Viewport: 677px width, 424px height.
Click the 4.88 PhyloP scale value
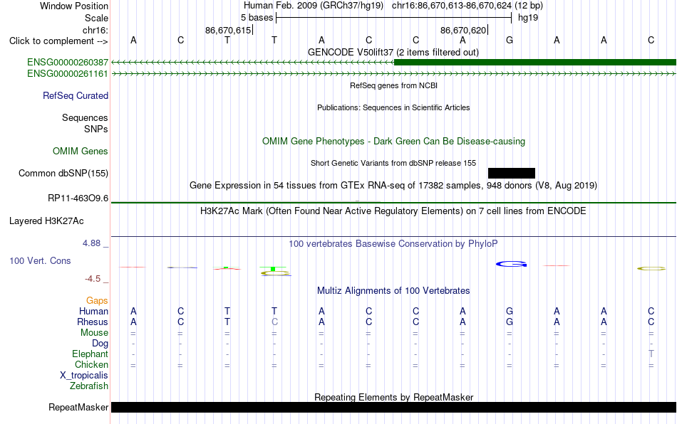pyautogui.click(x=91, y=243)
